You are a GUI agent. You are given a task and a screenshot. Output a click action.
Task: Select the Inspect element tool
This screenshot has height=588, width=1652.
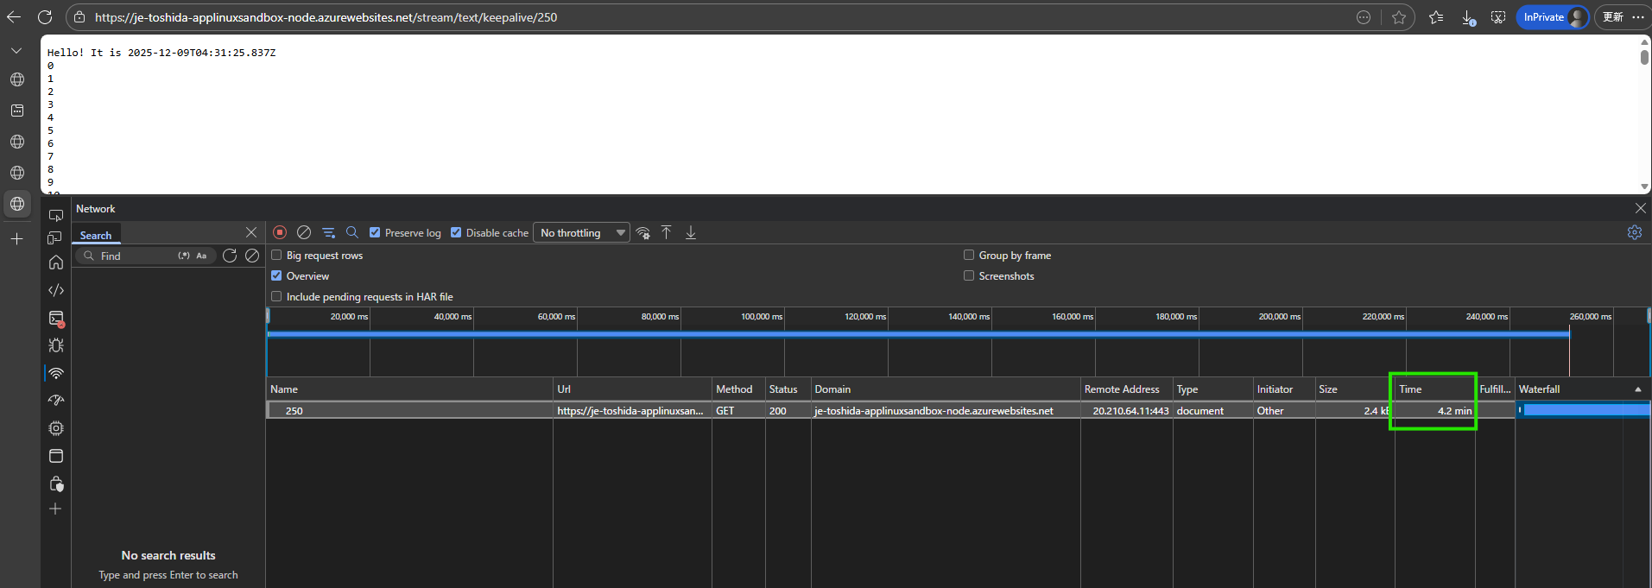tap(56, 216)
